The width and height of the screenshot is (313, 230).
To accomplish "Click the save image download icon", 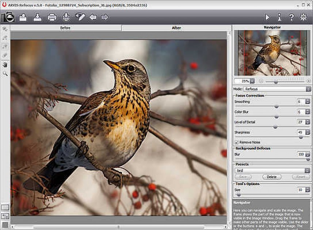I will pyautogui.click(x=37, y=17).
